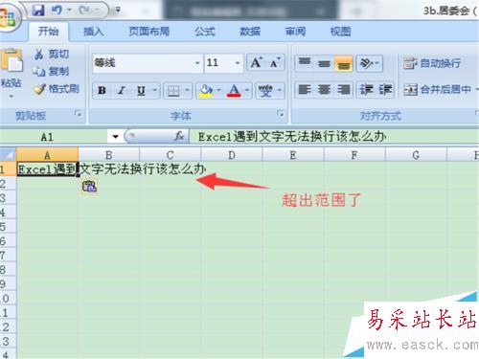Screen dimensions: 479x359
Task: Activate the 格式刷 format painter
Action: point(57,89)
